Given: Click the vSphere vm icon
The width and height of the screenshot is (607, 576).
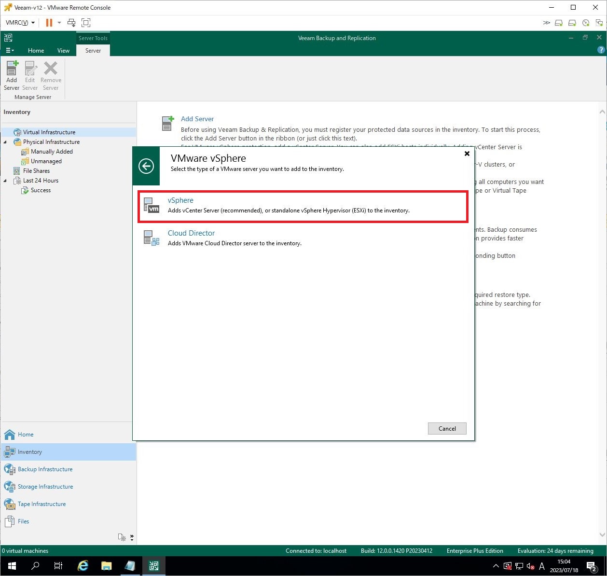Looking at the screenshot, I should tap(152, 205).
